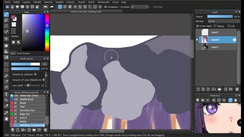Image resolution: width=244 pixels, height=137 pixels.
Task: Enable the radial snap icon
Action: coord(80,7)
